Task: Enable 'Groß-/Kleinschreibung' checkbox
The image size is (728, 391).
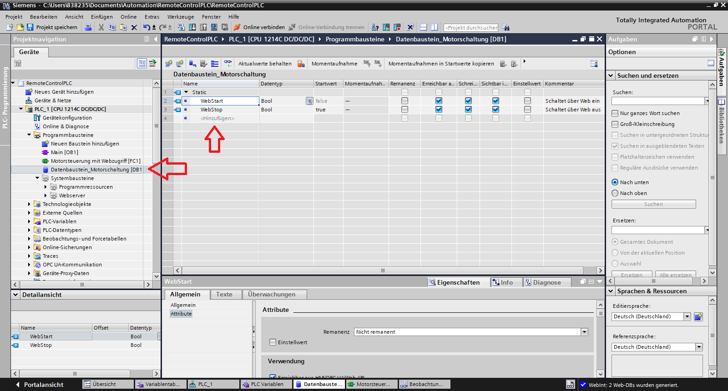Action: pyautogui.click(x=615, y=124)
